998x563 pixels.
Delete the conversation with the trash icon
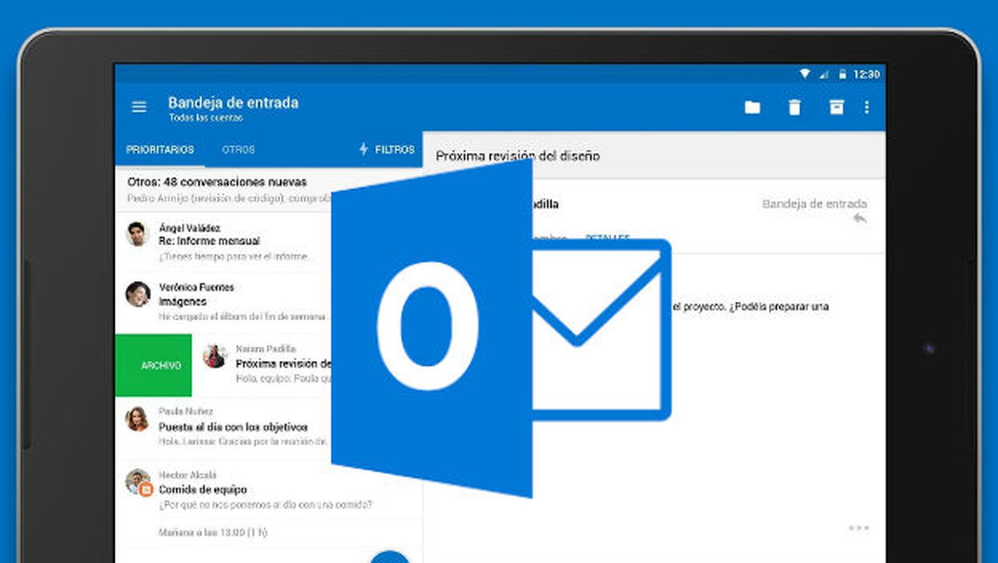794,107
